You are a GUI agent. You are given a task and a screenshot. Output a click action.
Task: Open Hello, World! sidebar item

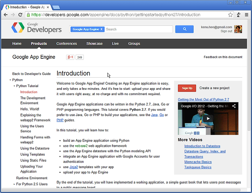30,109
